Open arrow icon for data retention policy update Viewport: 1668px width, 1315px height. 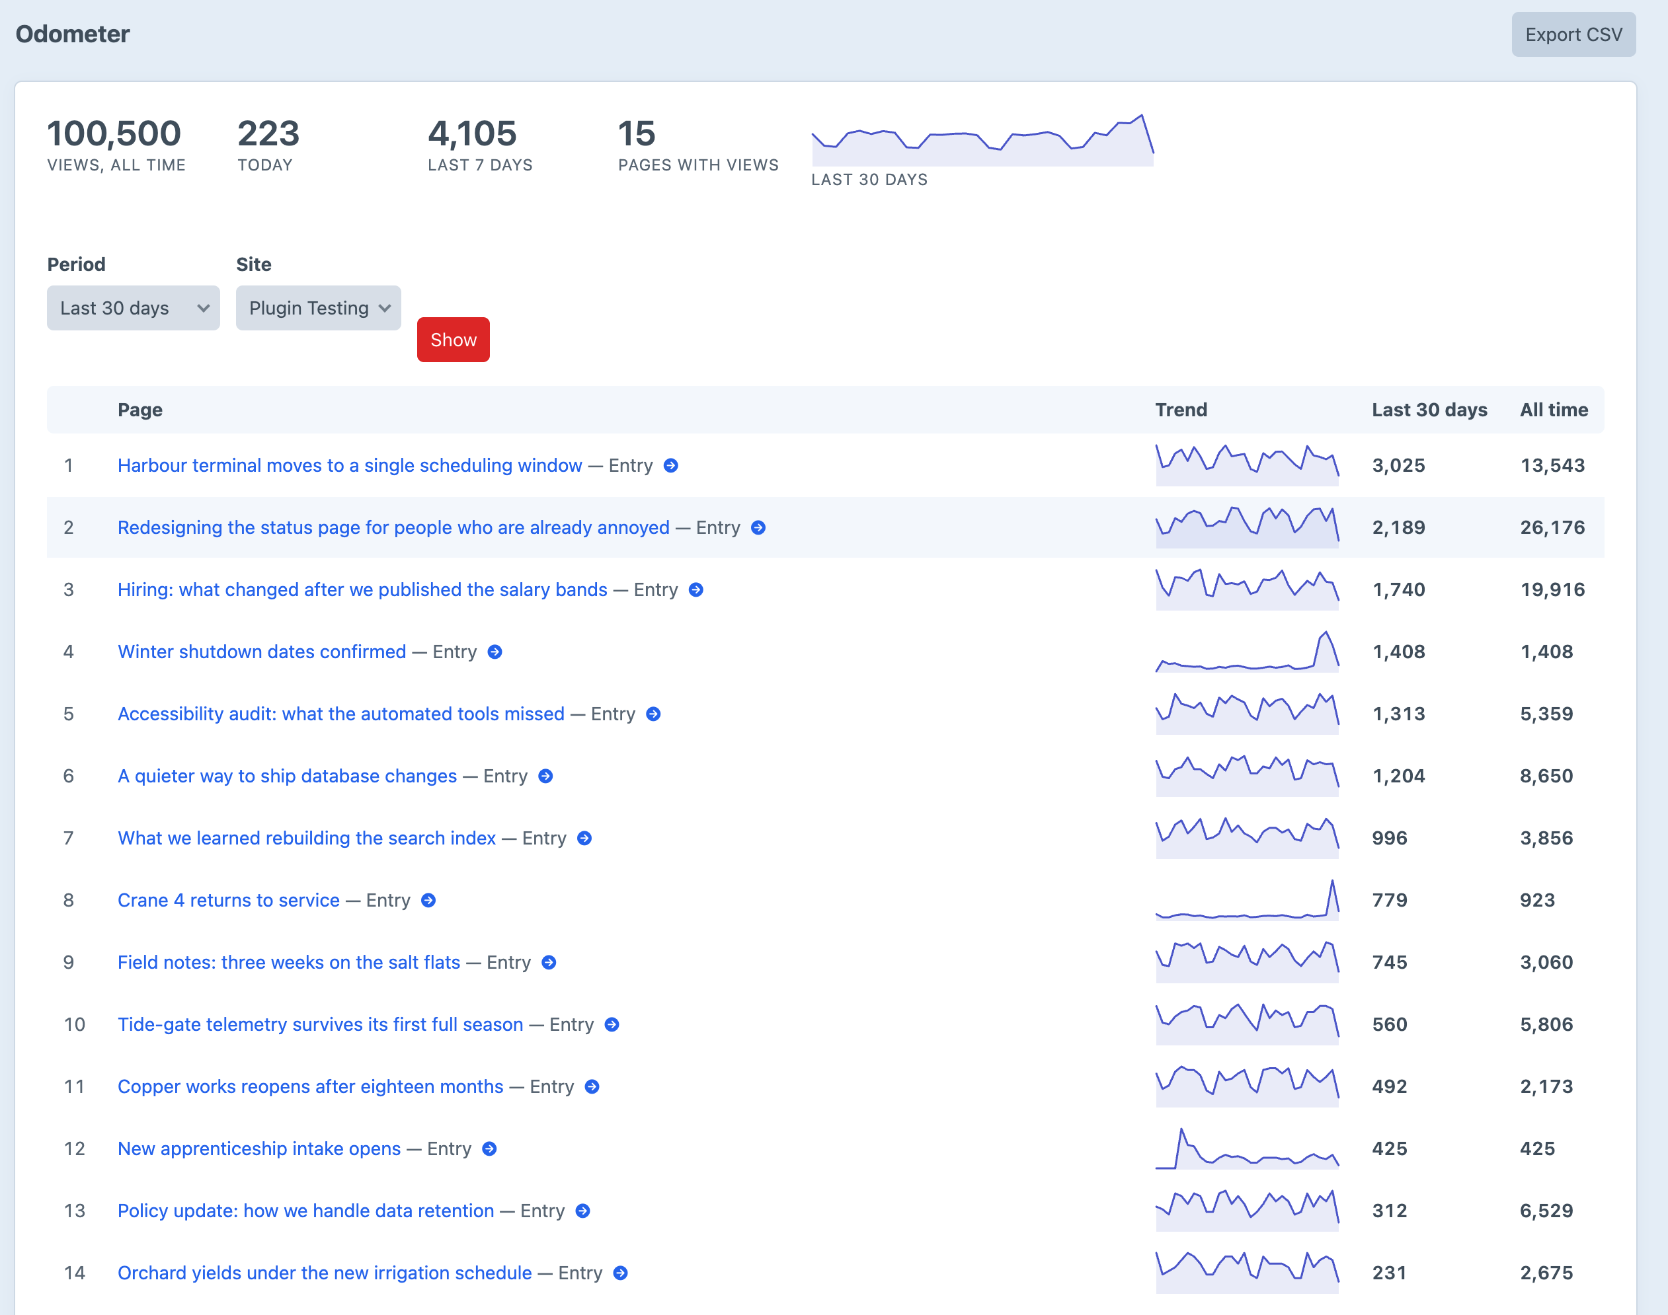pos(583,1211)
